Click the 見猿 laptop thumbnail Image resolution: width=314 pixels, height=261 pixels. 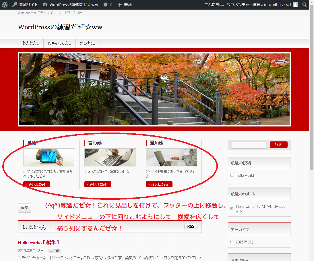pyautogui.click(x=49, y=157)
